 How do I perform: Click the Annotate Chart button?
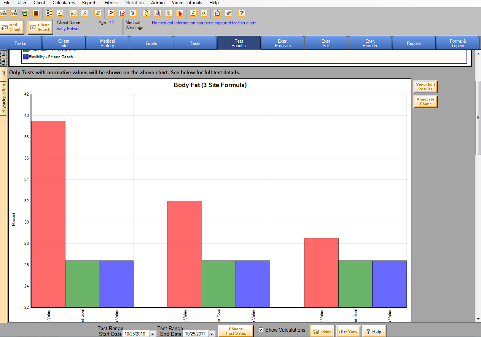coord(425,101)
